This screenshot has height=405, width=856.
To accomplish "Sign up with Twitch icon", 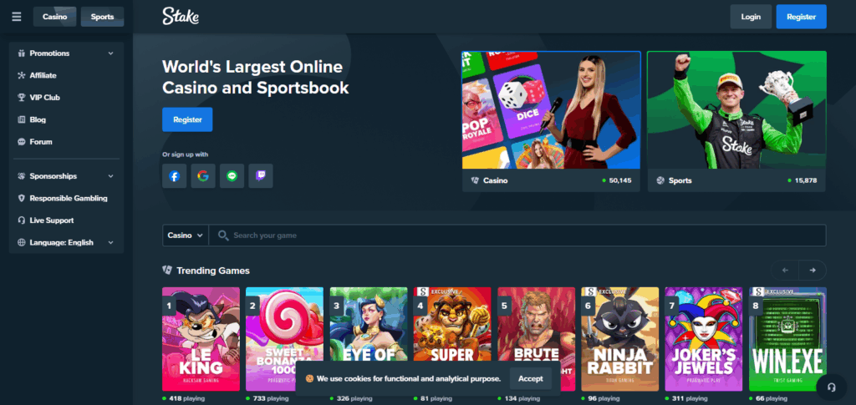I will coord(261,176).
